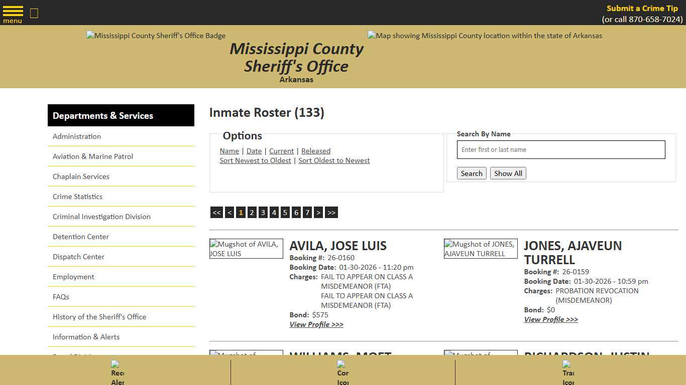Viewport: 686px width, 385px height.
Task: Open AVILA, JOSE LUIS mugshot thumbnail
Action: pyautogui.click(x=246, y=249)
